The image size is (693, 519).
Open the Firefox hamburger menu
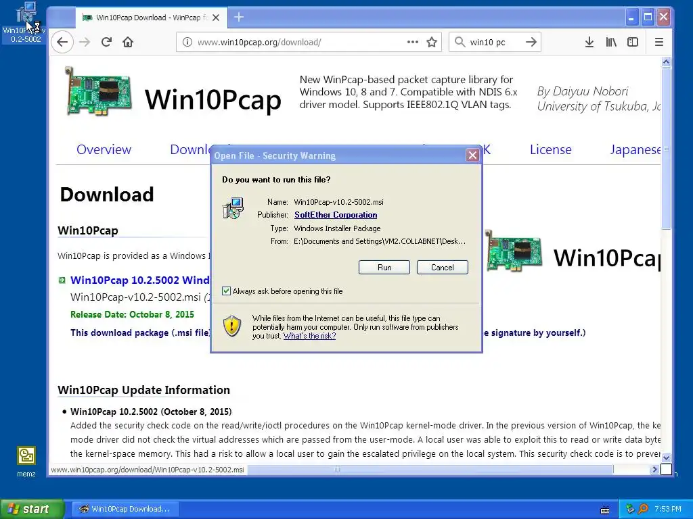(x=658, y=43)
